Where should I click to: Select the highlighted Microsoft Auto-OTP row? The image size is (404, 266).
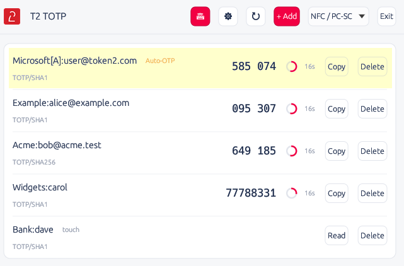(x=200, y=68)
